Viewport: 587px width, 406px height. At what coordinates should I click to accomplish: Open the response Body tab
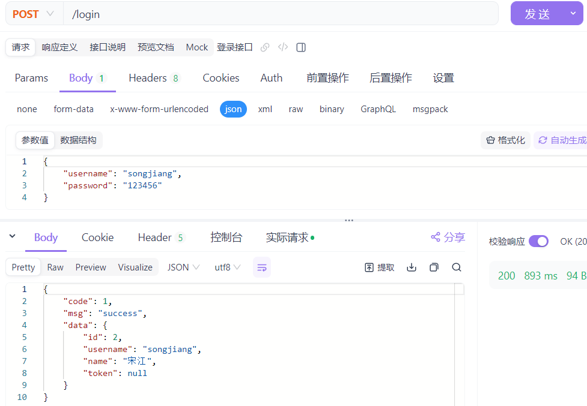coord(46,237)
